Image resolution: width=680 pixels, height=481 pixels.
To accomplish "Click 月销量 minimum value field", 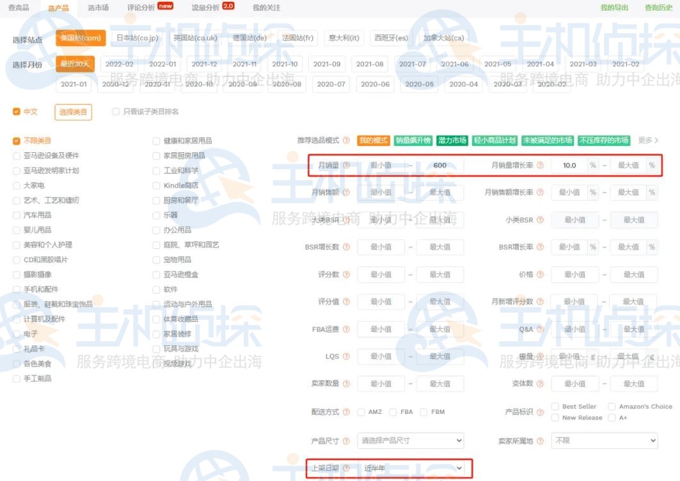I will coord(381,165).
